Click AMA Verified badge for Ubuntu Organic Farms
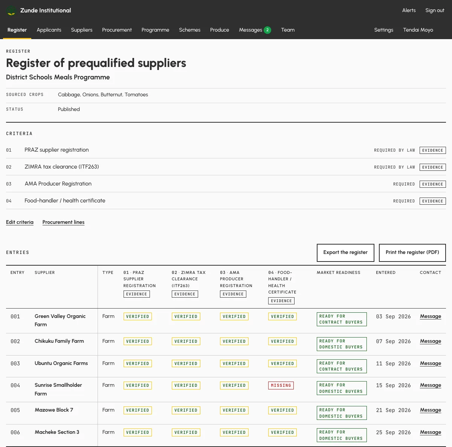452x447 pixels. [234, 363]
